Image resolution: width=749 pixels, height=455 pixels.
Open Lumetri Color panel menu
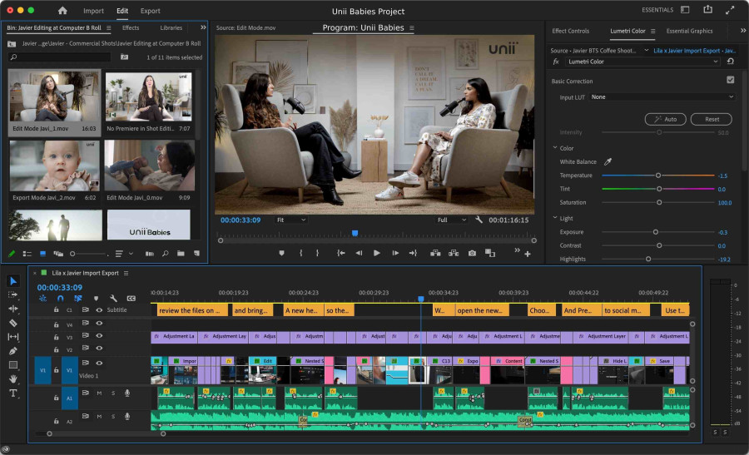coord(653,31)
